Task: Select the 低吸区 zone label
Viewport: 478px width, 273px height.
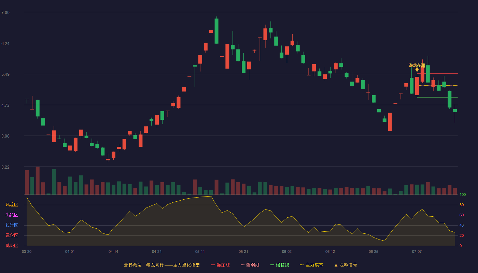Action: pyautogui.click(x=12, y=245)
